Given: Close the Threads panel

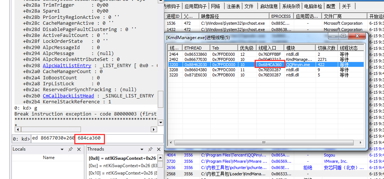Looking at the screenshot, I should (159, 149).
